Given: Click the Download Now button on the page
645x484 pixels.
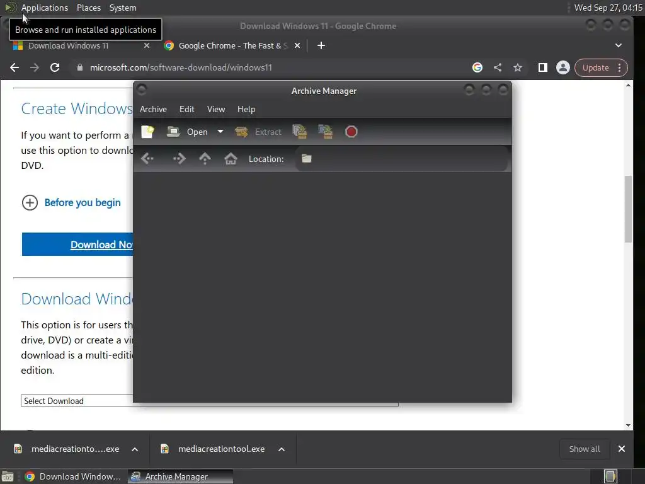Looking at the screenshot, I should pos(77,244).
